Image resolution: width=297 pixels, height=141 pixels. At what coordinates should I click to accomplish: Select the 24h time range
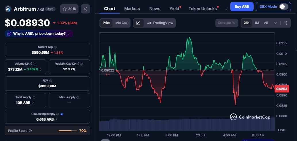click(x=246, y=23)
